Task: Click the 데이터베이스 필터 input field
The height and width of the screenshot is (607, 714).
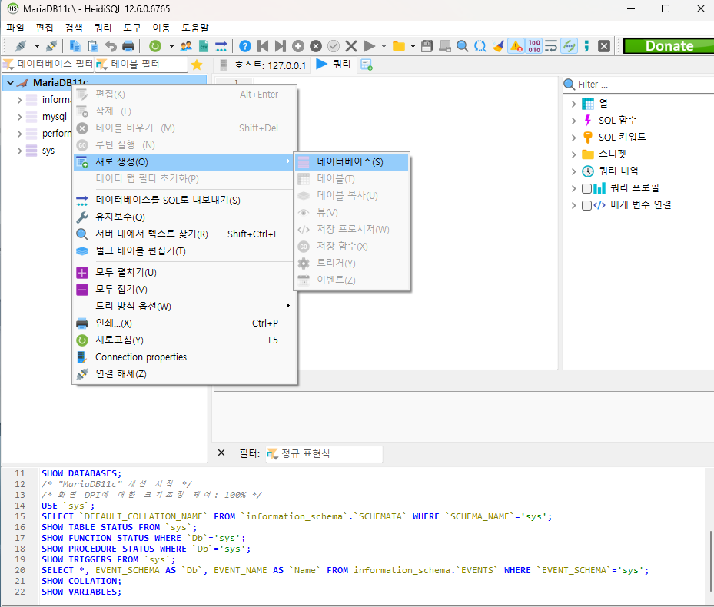Action: [x=48, y=65]
